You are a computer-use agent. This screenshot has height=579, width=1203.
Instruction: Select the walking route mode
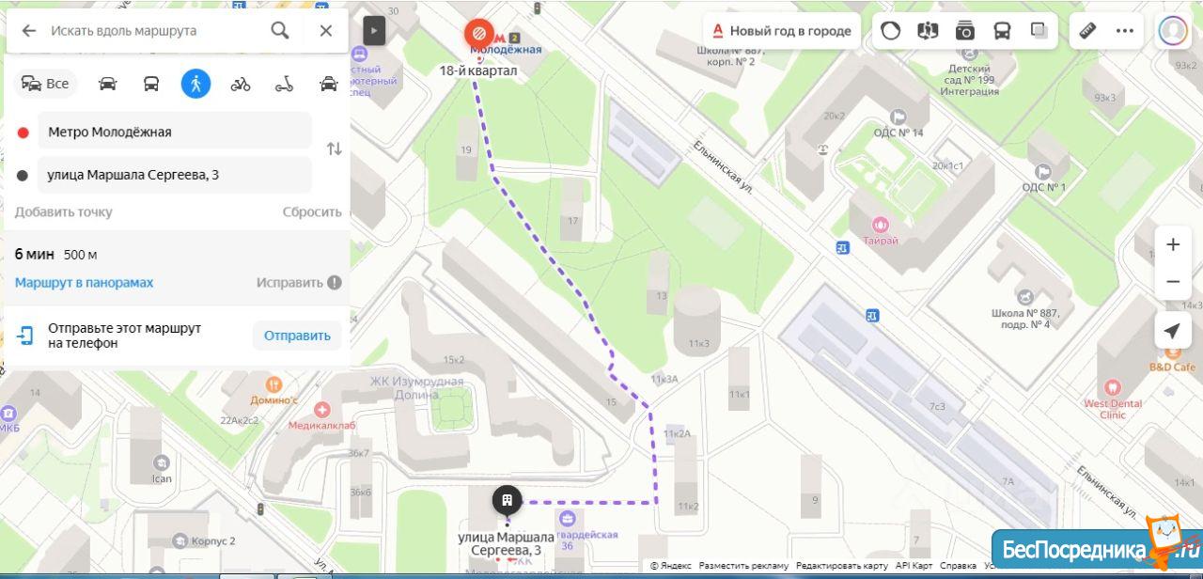[x=195, y=84]
